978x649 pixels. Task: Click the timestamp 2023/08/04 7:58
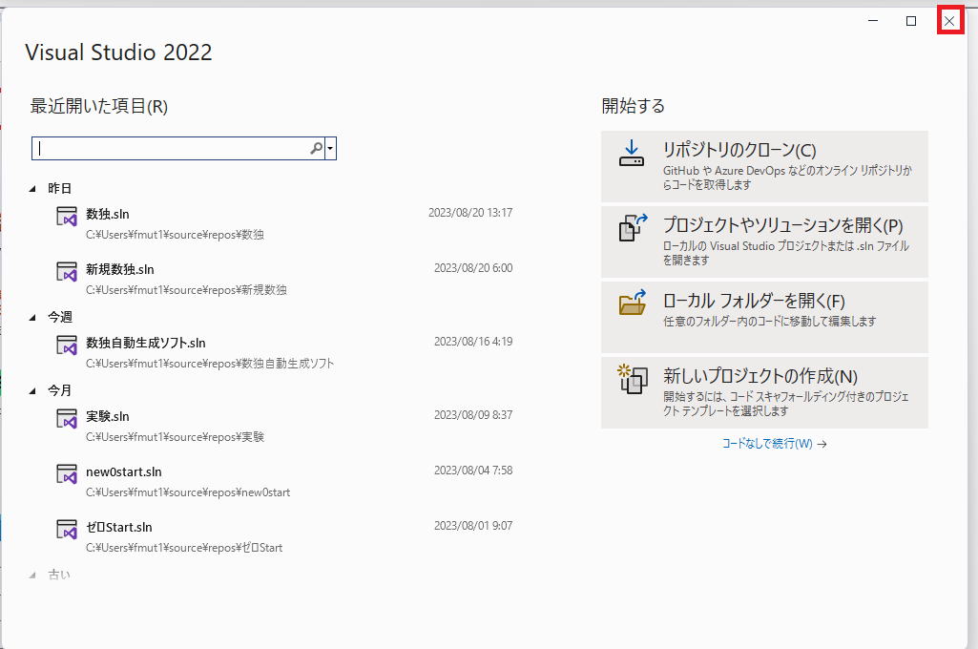click(x=473, y=471)
